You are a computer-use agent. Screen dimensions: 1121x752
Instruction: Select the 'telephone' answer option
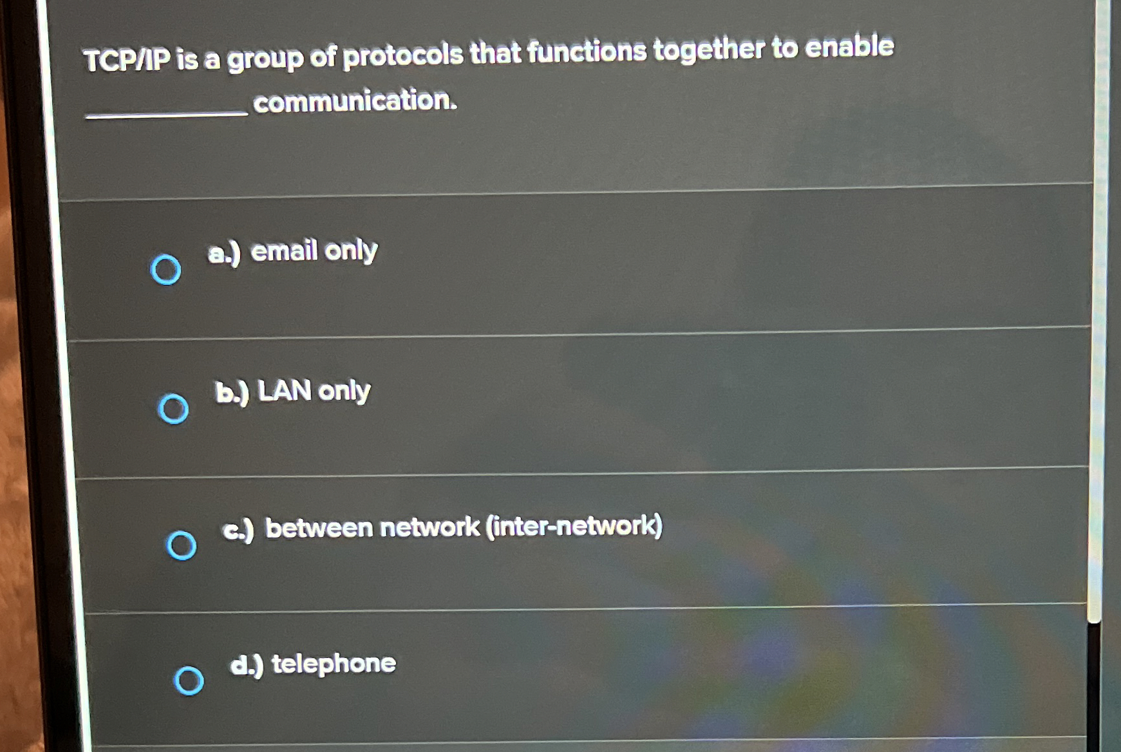[331, 664]
